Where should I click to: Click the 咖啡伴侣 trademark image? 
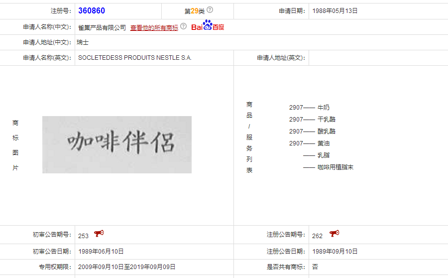tap(117, 144)
